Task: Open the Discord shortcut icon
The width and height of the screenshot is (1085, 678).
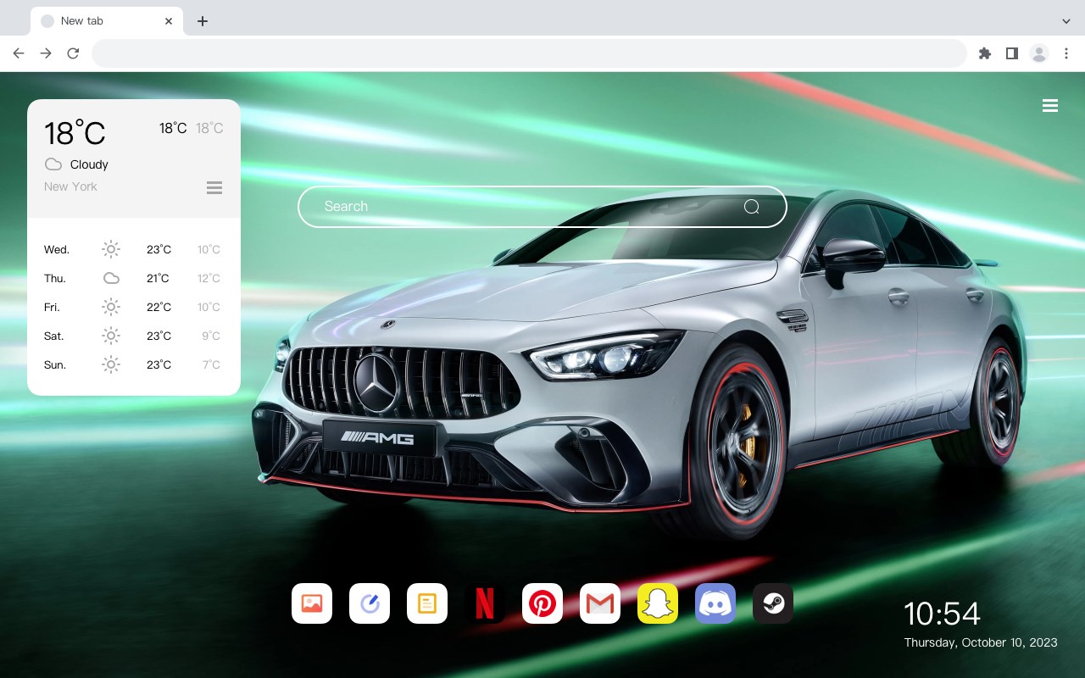Action: tap(715, 603)
